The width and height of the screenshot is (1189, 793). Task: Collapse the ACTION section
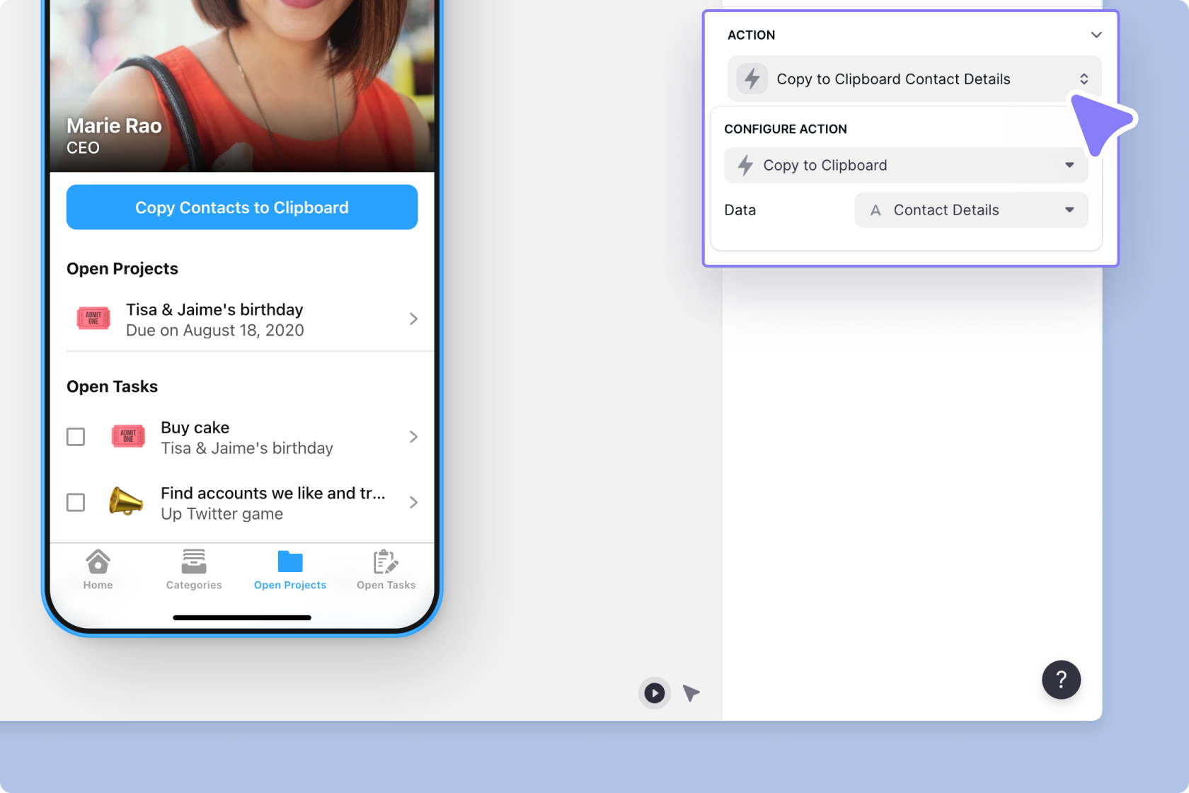(1096, 34)
